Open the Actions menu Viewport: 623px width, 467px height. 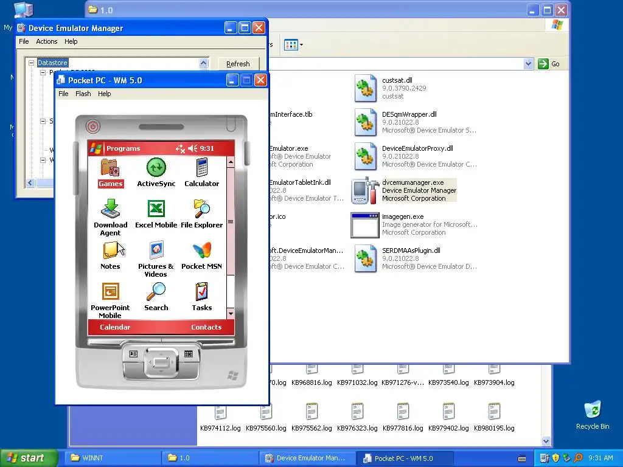click(46, 41)
